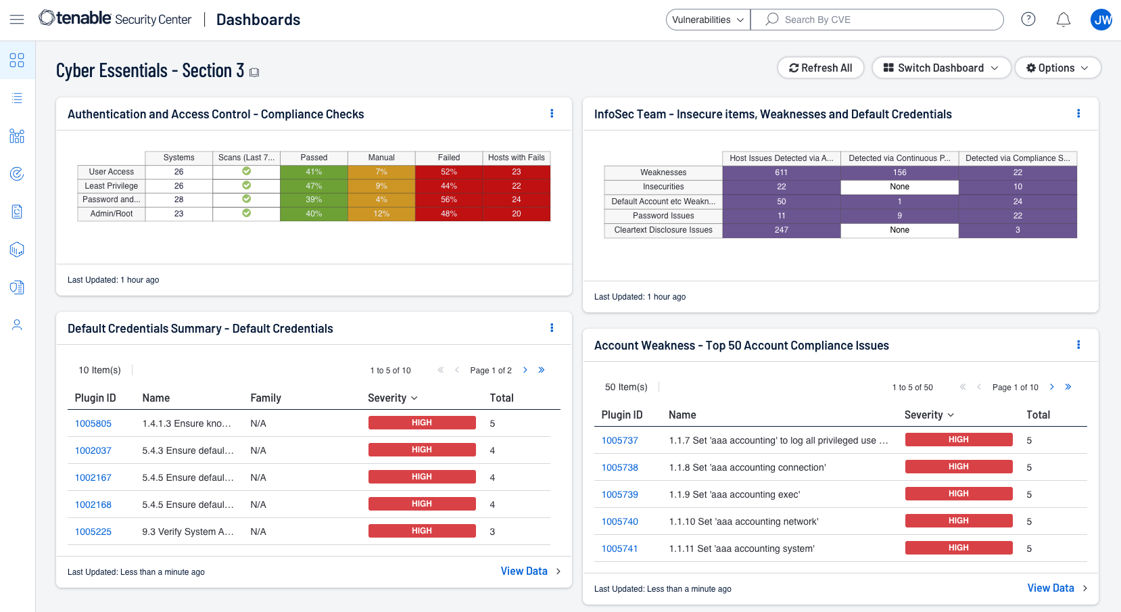
Task: Open Account Weakness panel kebab menu
Action: pyautogui.click(x=1078, y=345)
